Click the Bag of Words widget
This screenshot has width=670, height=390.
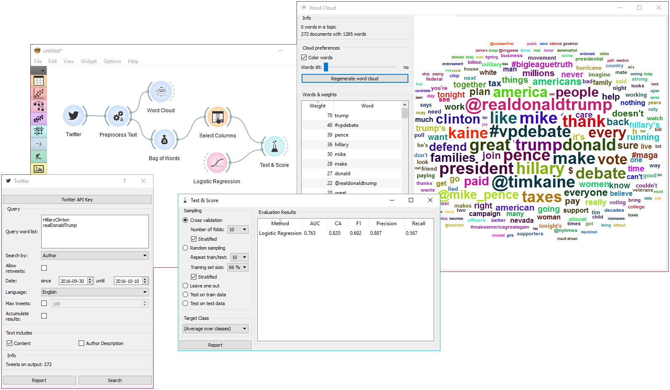tap(164, 140)
